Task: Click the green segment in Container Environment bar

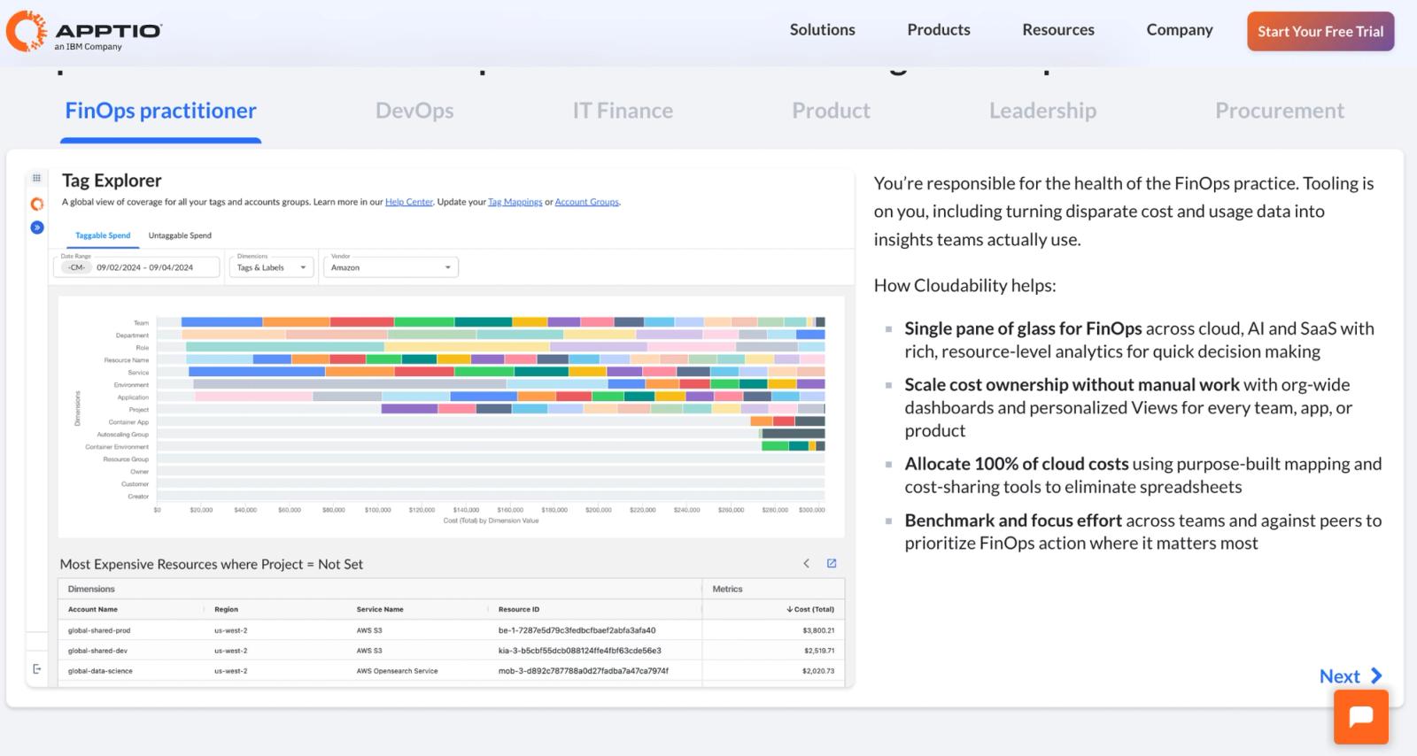Action: (775, 446)
